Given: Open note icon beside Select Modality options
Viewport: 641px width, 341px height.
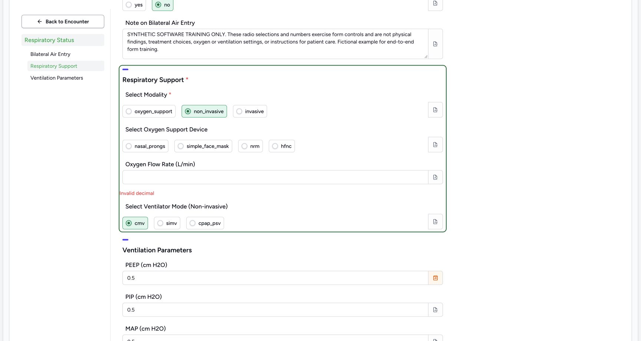Looking at the screenshot, I should [435, 110].
